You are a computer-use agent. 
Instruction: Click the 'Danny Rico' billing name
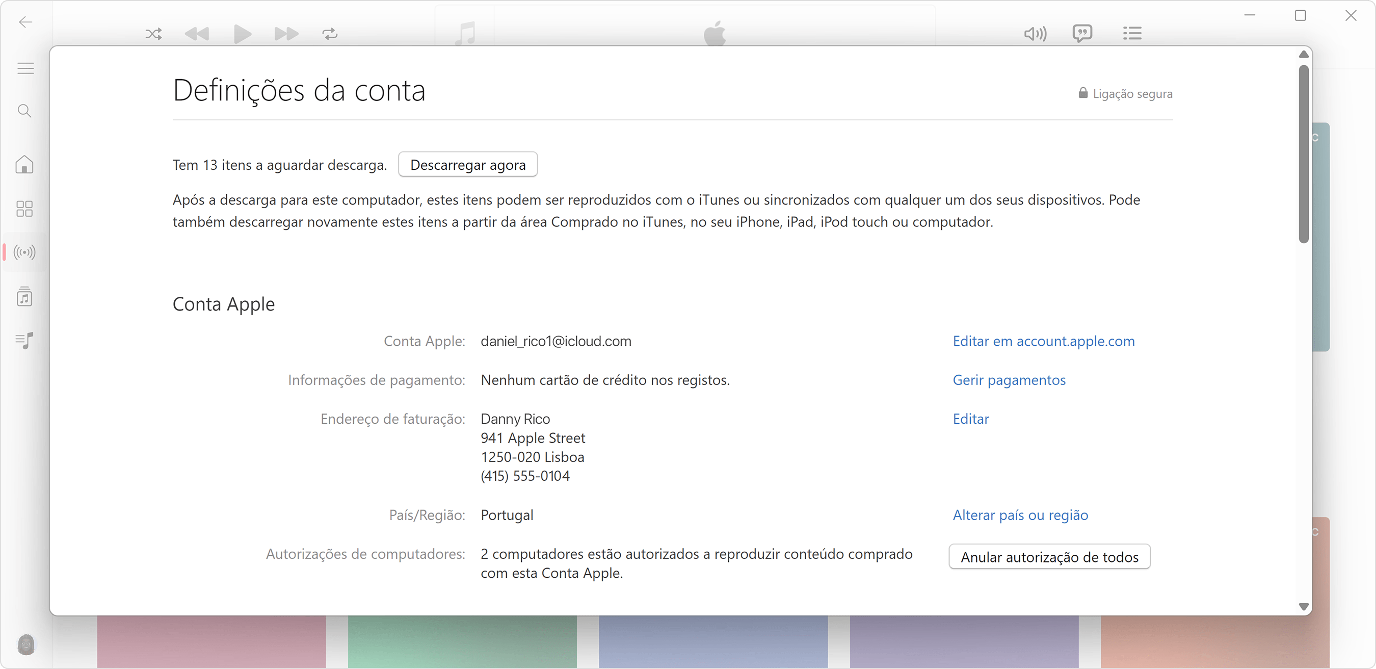click(515, 419)
